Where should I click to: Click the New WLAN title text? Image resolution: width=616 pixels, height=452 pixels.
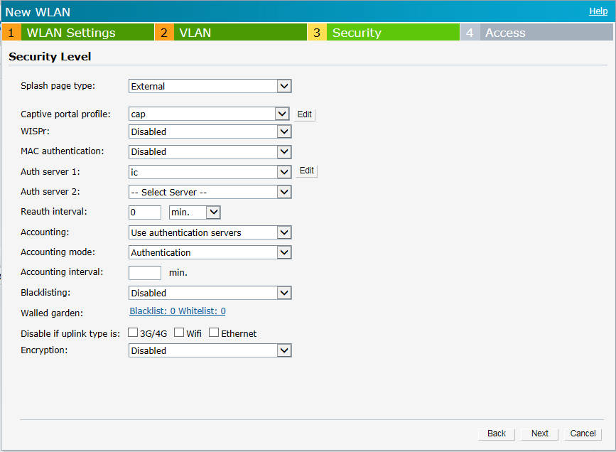tap(38, 12)
